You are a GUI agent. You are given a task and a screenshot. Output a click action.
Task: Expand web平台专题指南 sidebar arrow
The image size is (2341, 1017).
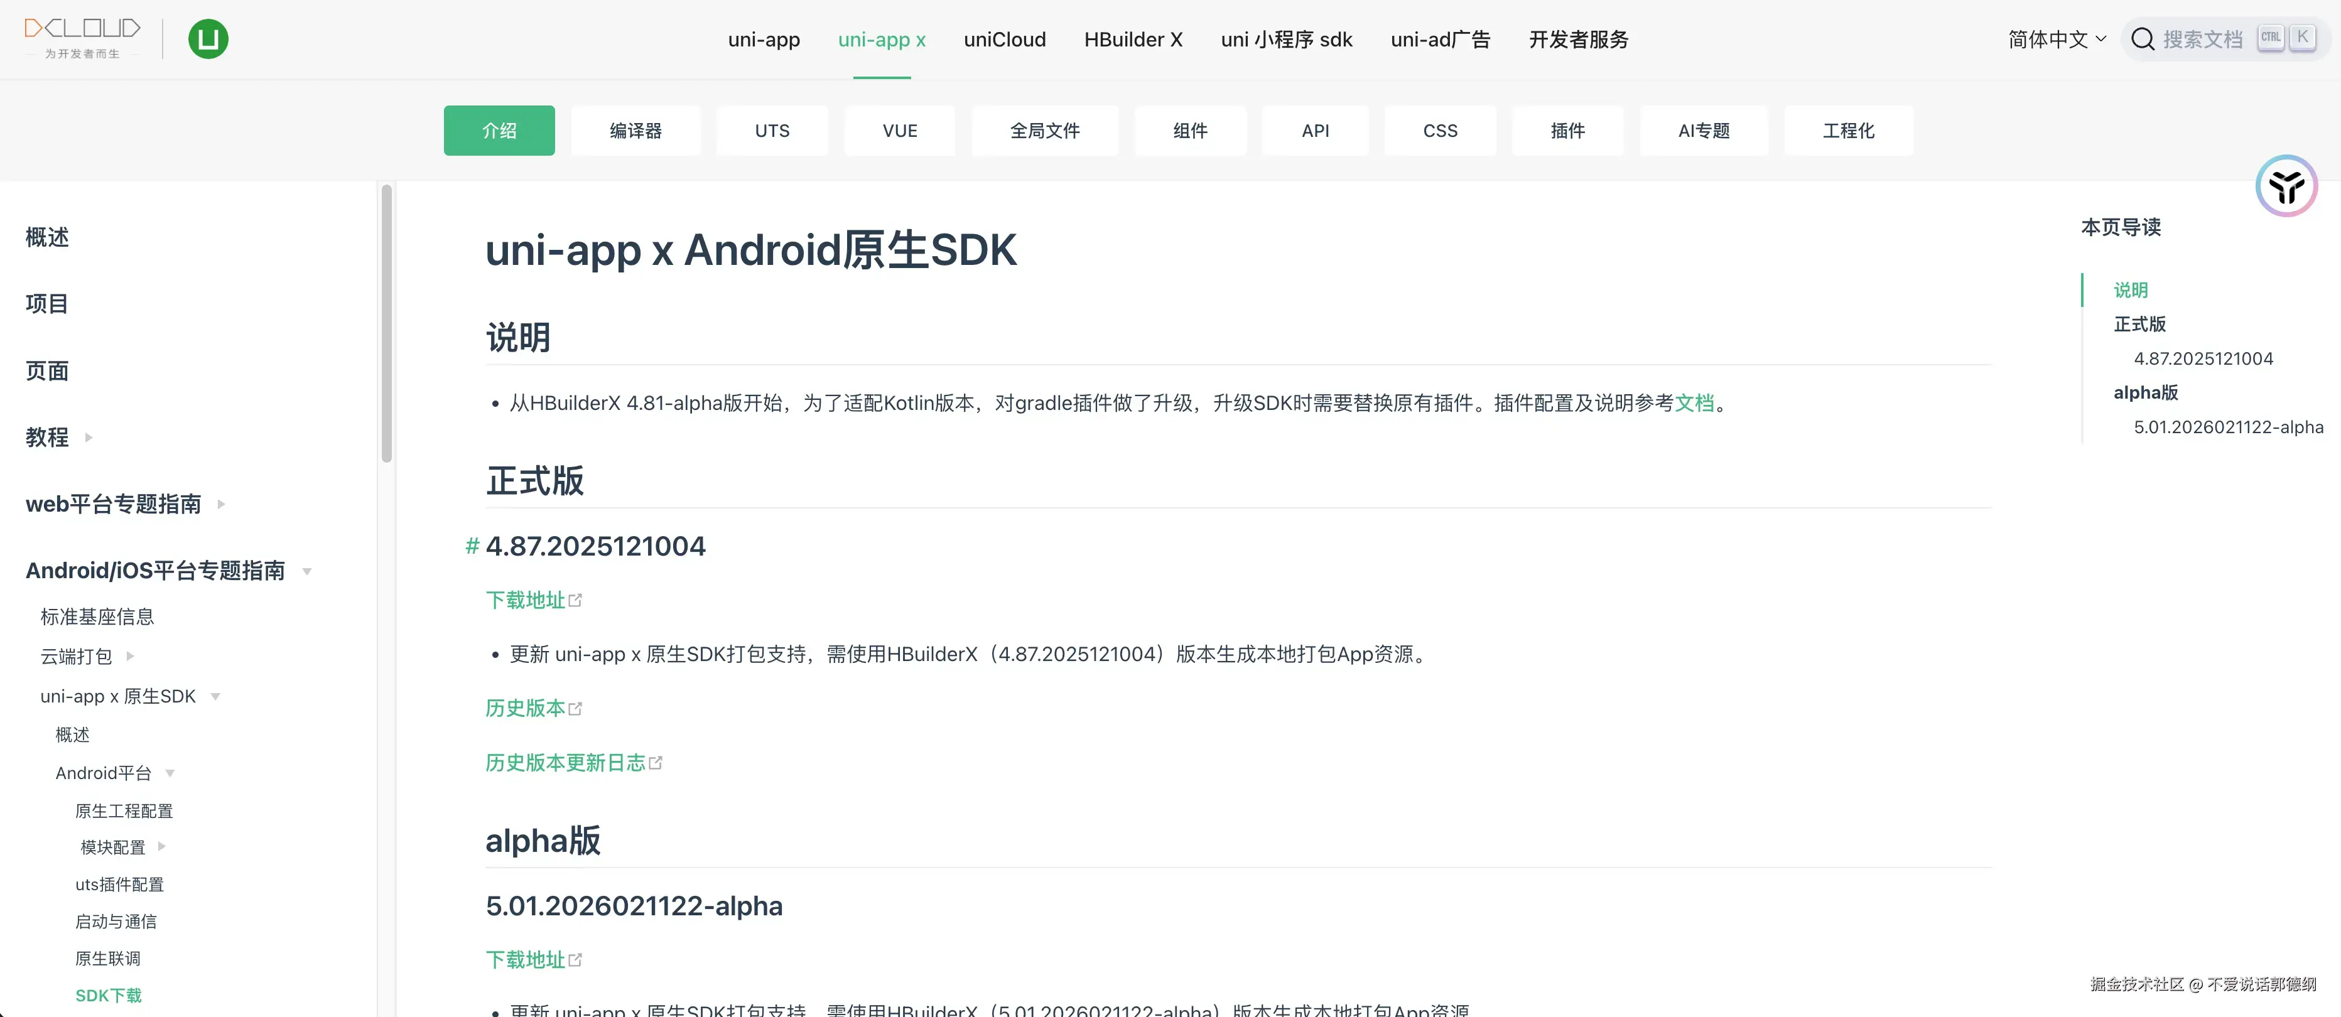coord(221,503)
